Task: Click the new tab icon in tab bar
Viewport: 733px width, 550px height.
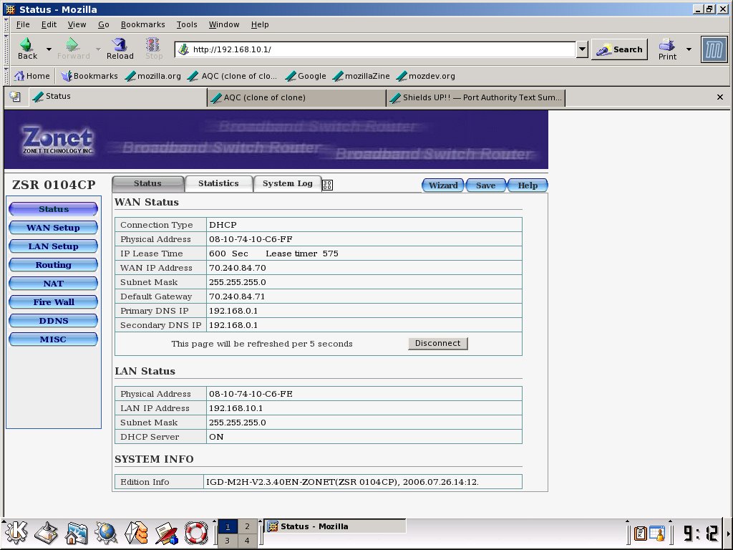Action: 16,97
